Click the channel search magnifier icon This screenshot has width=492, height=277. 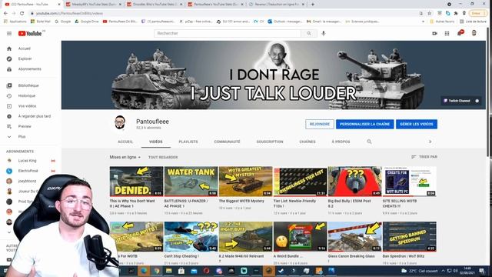pyautogui.click(x=369, y=142)
